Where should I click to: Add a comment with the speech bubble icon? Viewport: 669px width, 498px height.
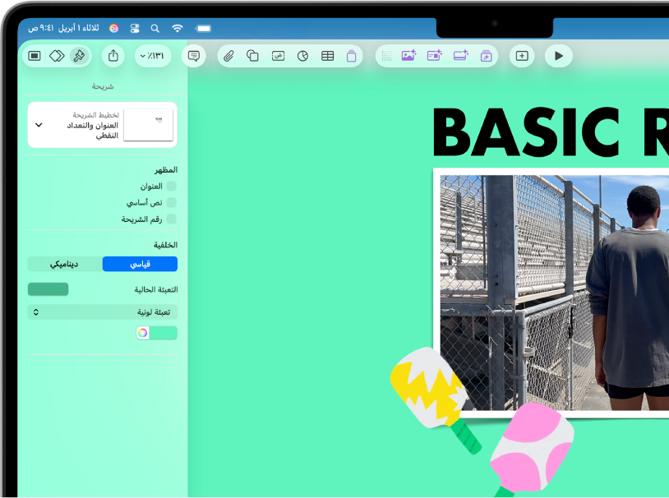coord(194,56)
